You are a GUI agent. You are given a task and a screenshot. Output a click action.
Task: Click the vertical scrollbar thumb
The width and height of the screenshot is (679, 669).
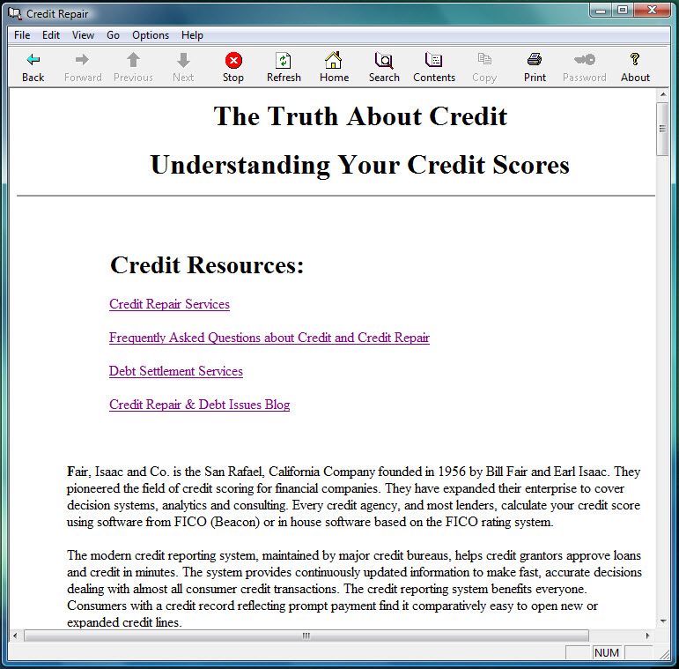[x=662, y=129]
